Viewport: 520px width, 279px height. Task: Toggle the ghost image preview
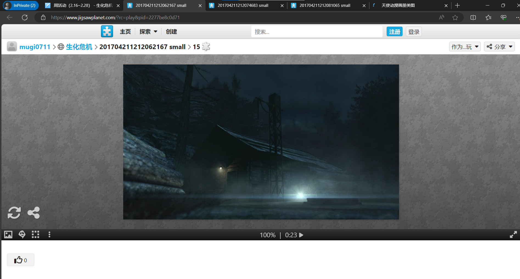coord(22,235)
